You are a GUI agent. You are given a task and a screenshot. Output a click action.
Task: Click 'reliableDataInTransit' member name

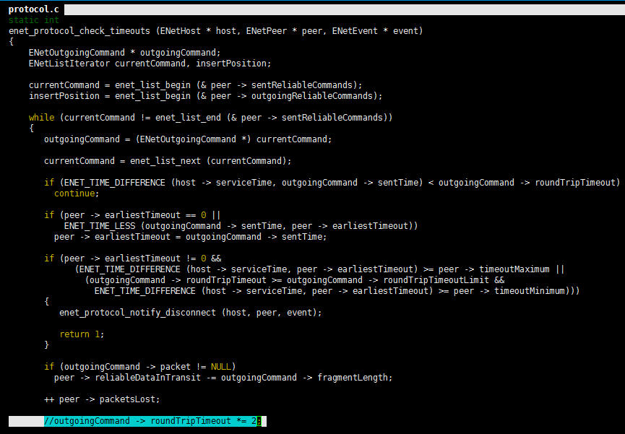click(148, 378)
